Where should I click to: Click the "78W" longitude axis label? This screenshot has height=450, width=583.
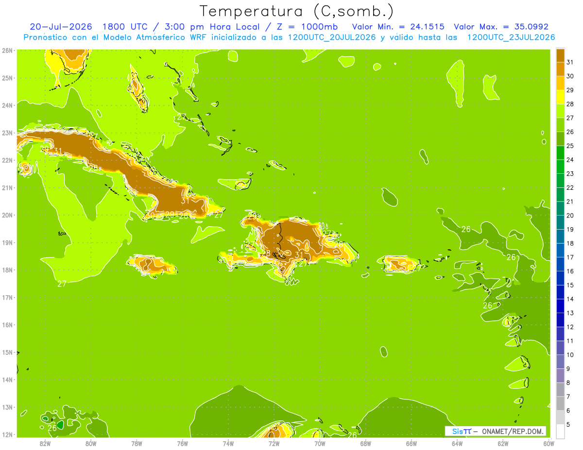pos(137,443)
